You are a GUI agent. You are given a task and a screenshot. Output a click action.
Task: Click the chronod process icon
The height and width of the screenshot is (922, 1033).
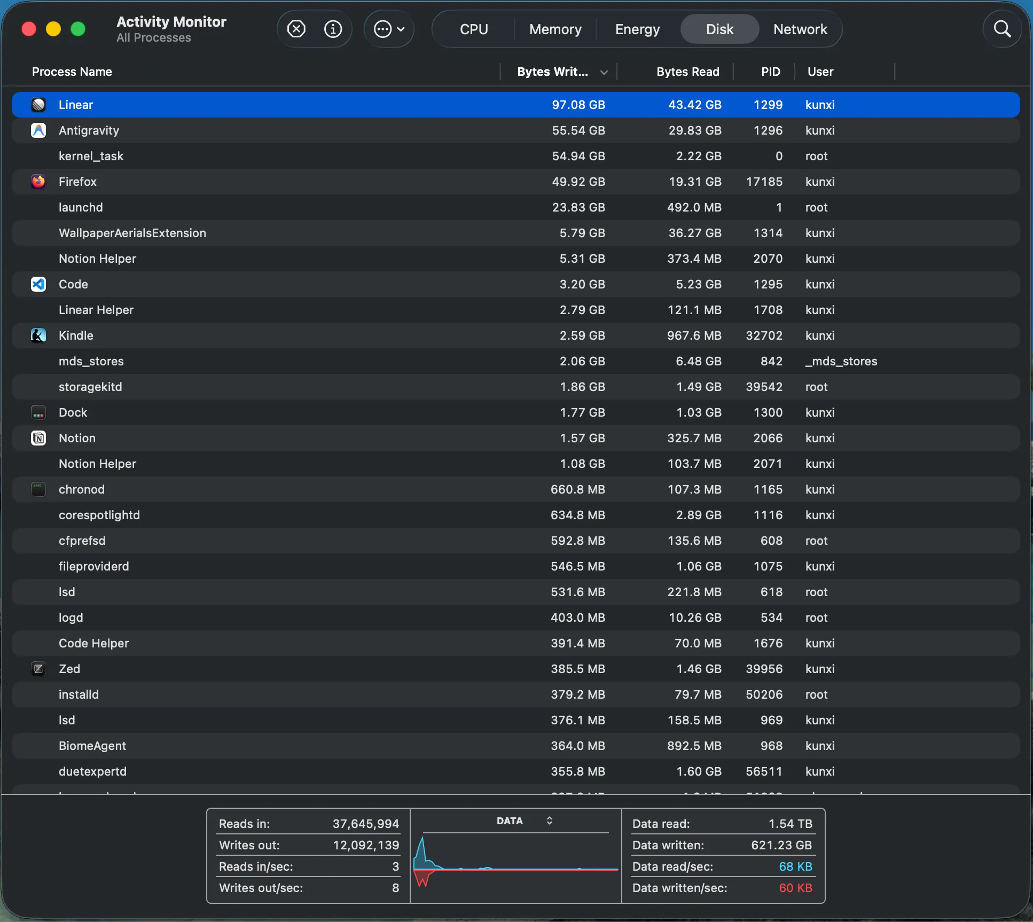[38, 489]
